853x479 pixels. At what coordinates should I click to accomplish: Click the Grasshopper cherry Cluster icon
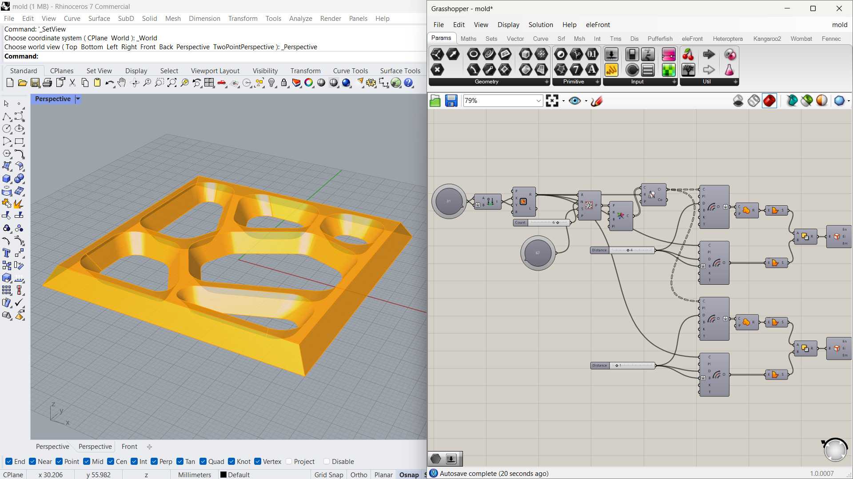click(x=688, y=54)
